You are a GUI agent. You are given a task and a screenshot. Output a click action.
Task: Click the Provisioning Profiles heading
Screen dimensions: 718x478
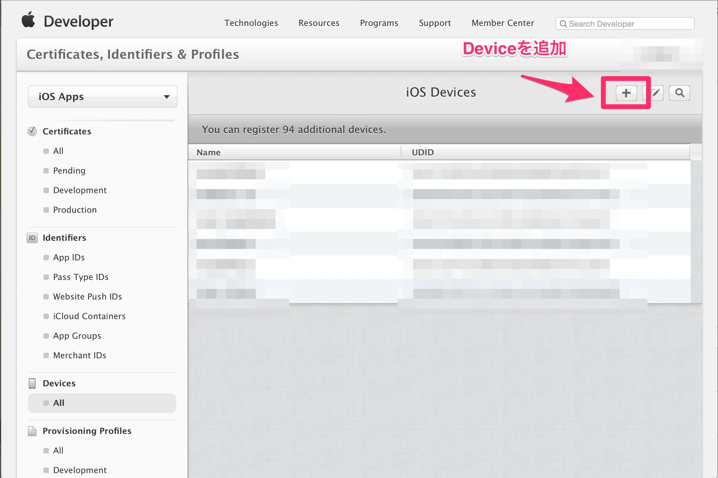pos(87,431)
